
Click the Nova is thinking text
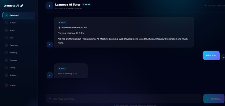(64, 74)
